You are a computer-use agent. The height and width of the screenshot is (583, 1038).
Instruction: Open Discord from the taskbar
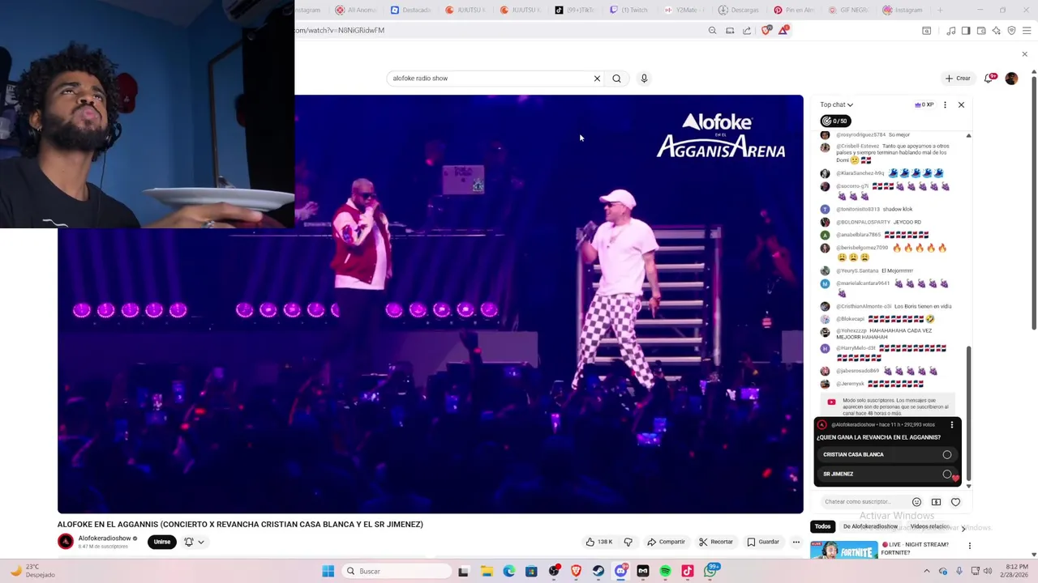point(620,571)
